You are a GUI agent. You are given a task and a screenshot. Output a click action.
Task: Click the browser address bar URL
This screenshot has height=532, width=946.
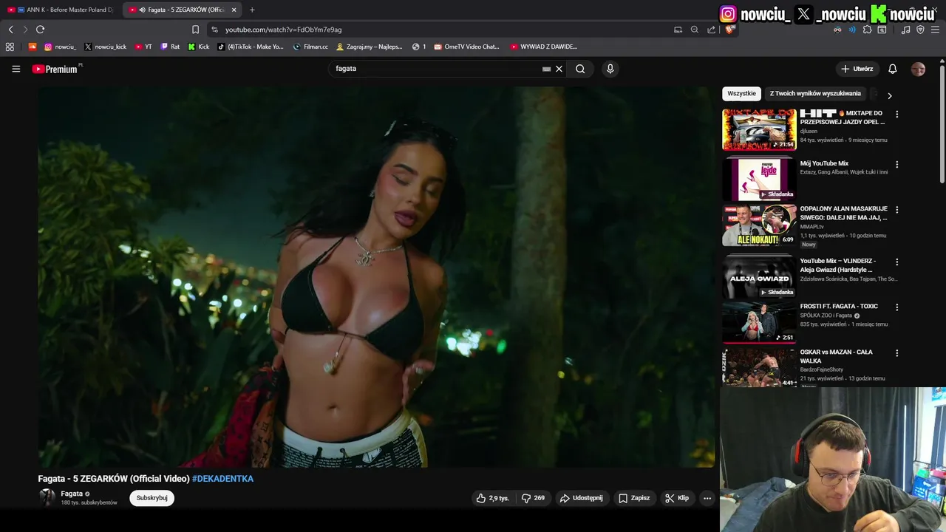pyautogui.click(x=283, y=30)
